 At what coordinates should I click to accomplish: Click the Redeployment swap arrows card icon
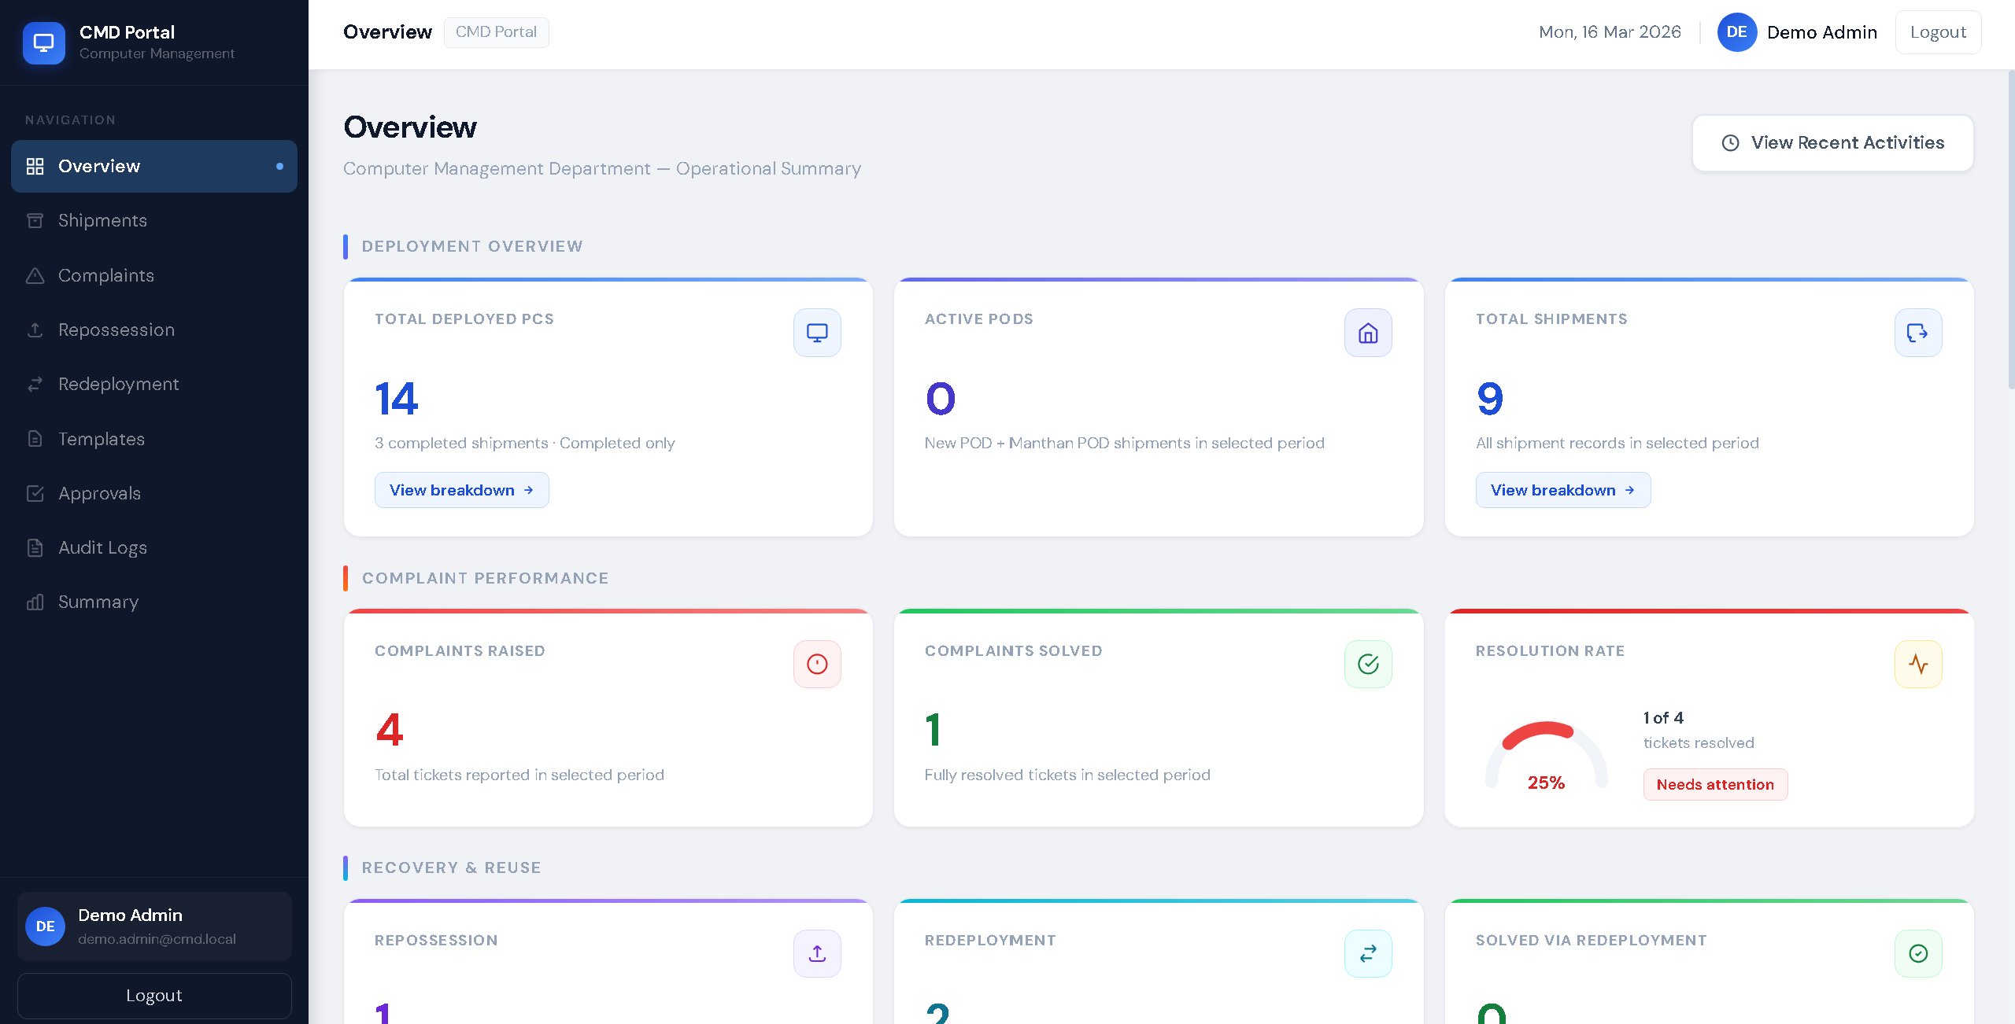tap(1368, 954)
